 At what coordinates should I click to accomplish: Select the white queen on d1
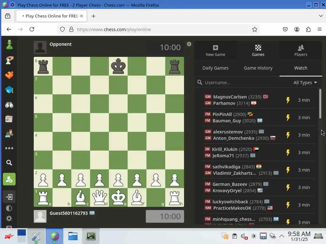(x=99, y=197)
